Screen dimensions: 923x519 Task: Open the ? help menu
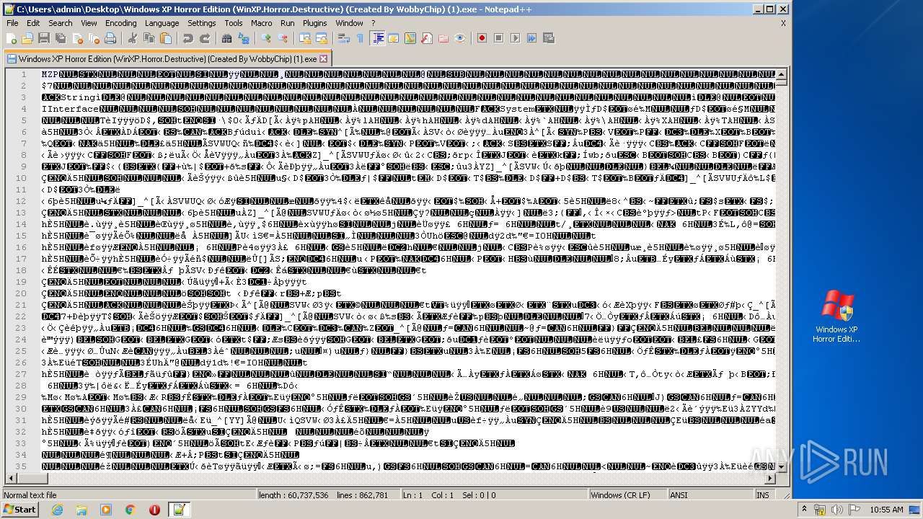tap(373, 23)
